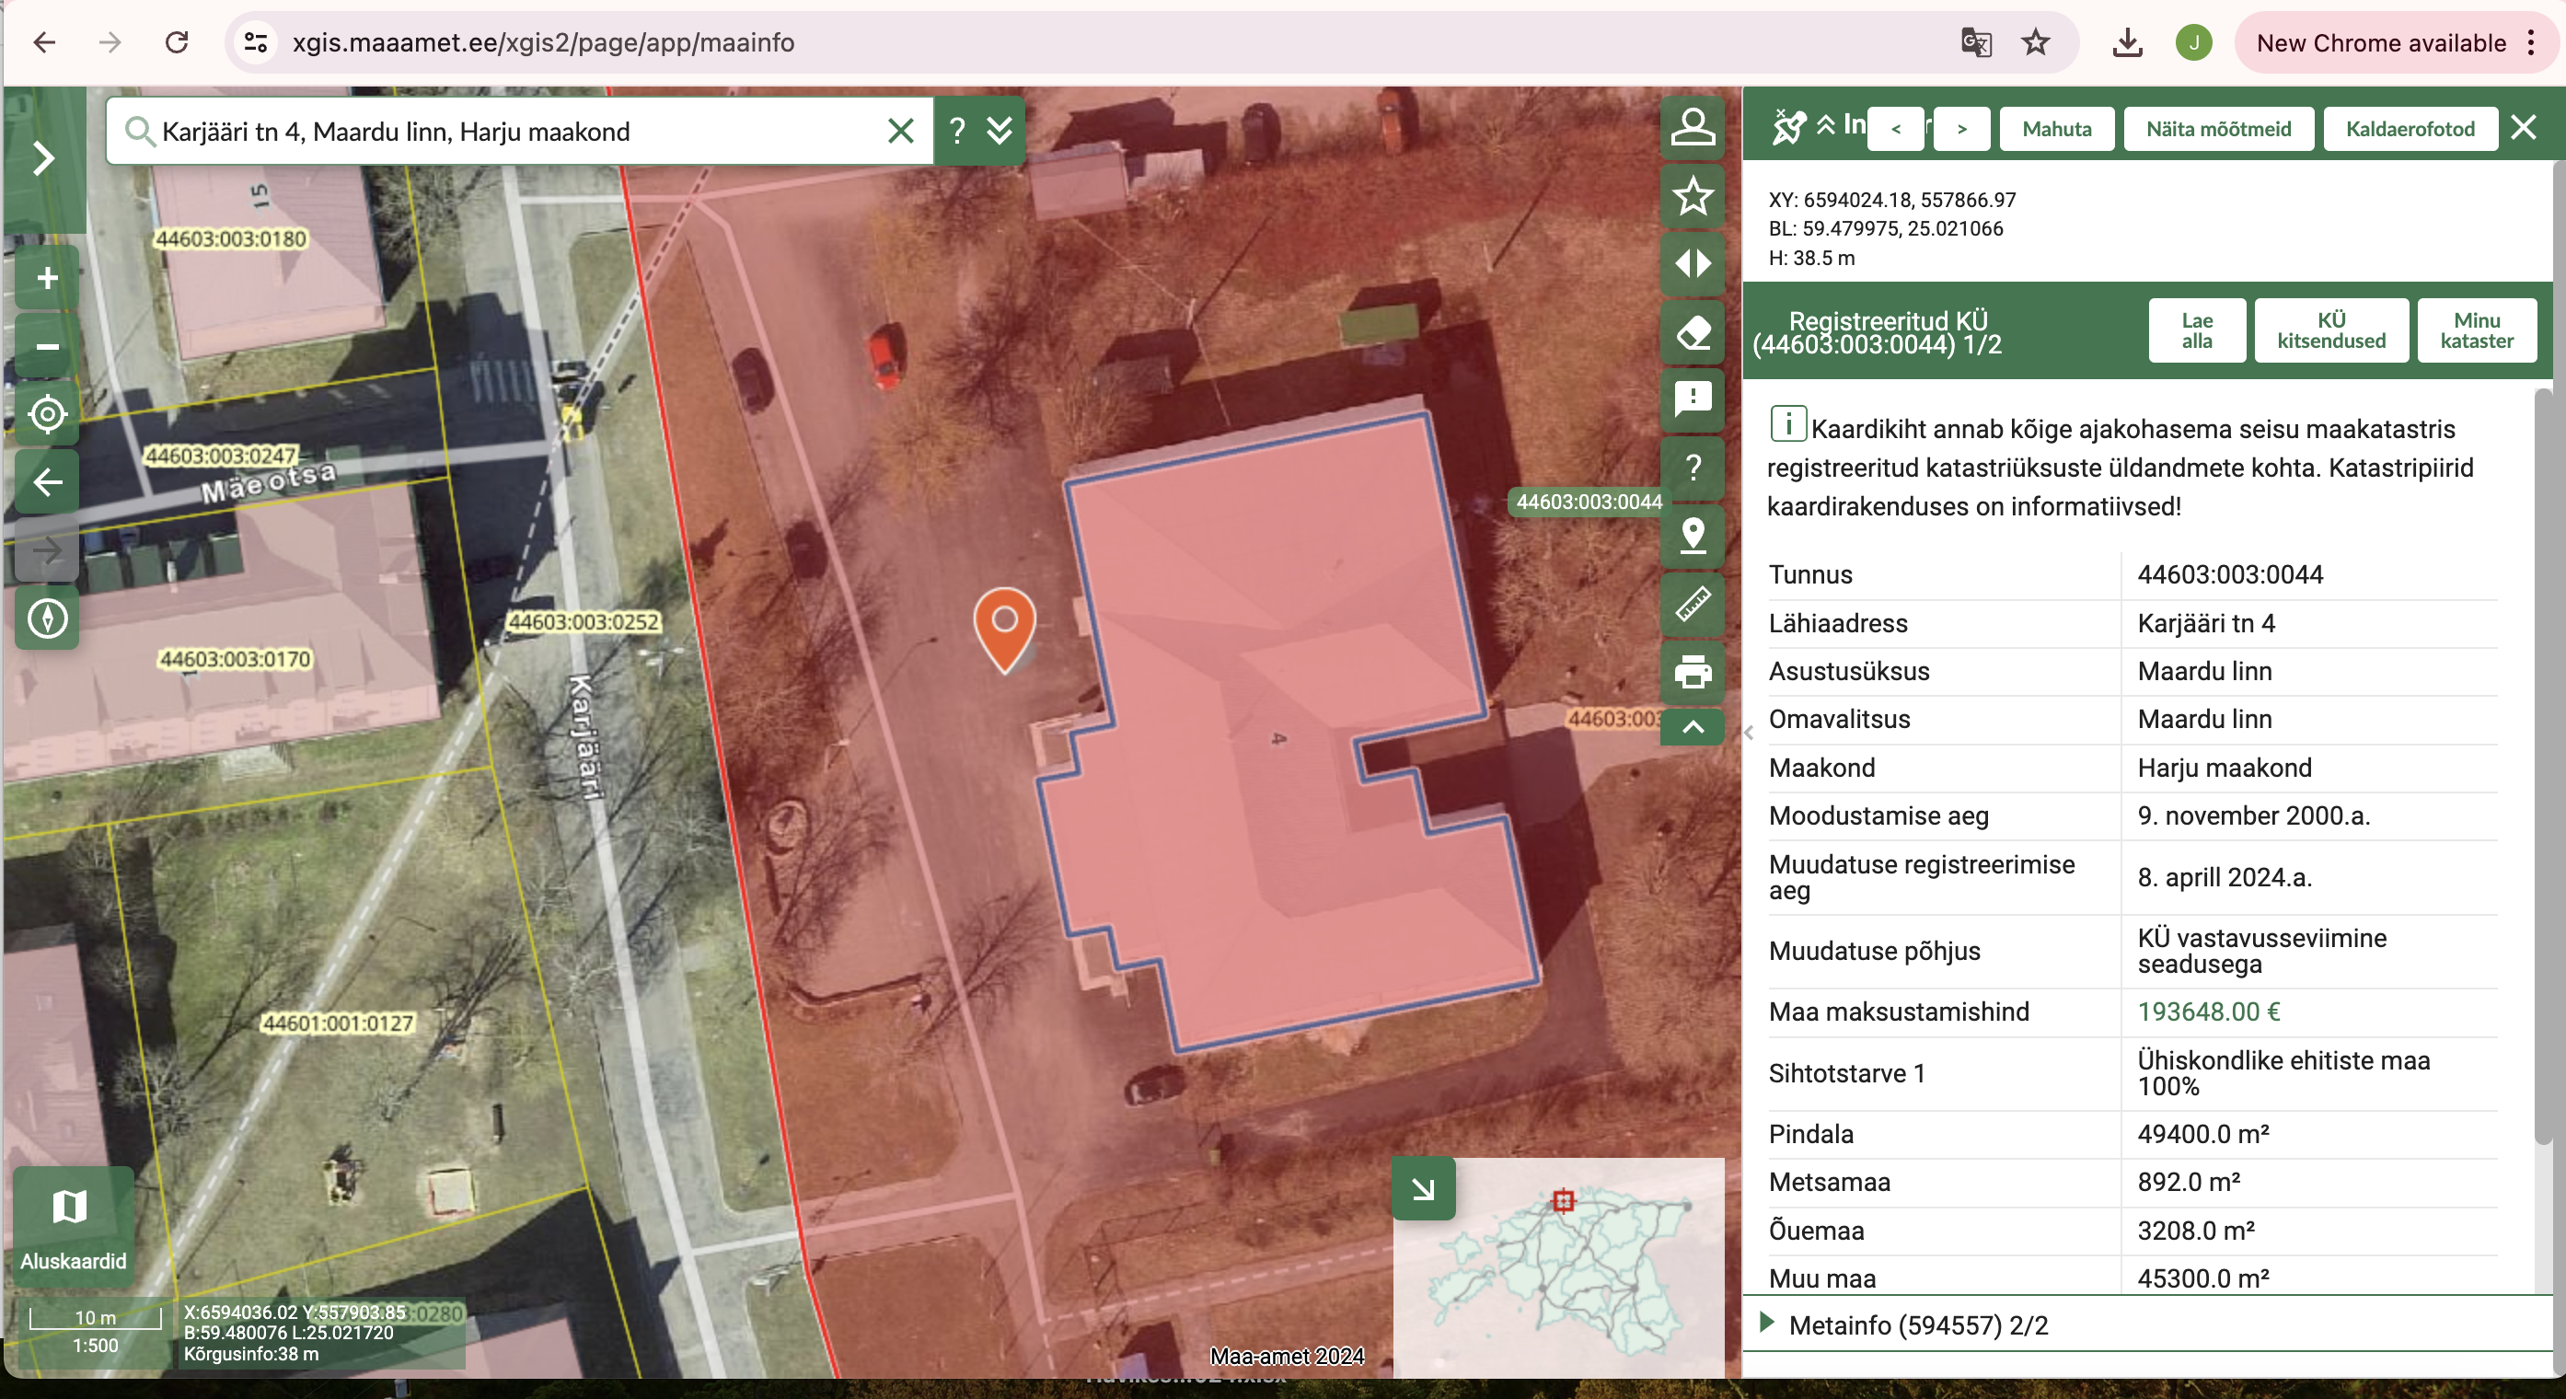Collapse the overview minimap arrow
Image resolution: width=2566 pixels, height=1399 pixels.
(x=1424, y=1187)
